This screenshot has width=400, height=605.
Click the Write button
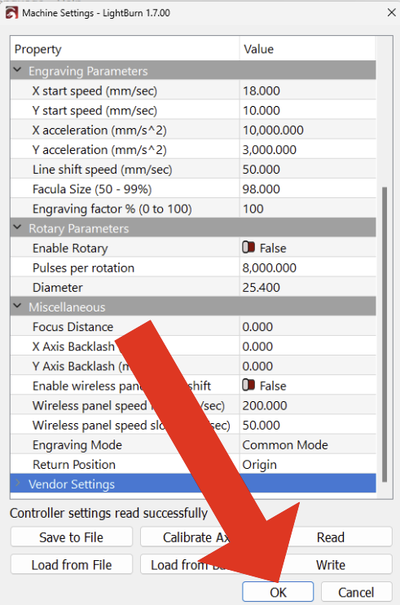click(331, 564)
